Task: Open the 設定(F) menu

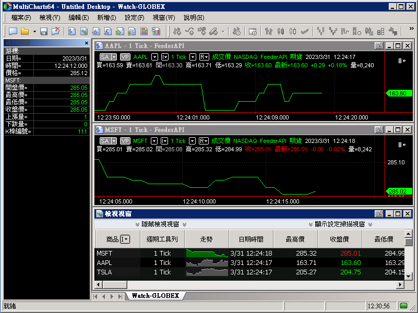Action: 135,18
